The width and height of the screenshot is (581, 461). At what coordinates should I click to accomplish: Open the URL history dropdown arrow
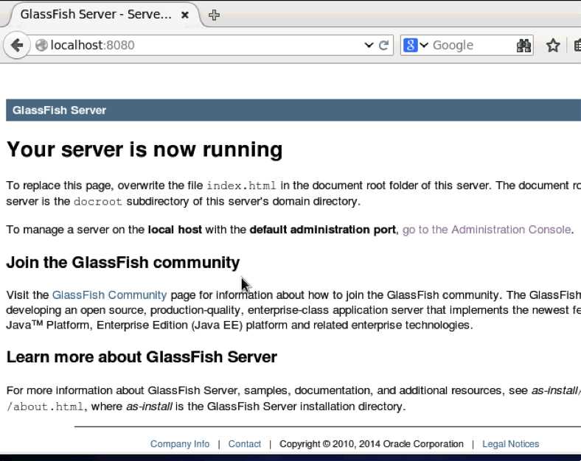(x=369, y=45)
